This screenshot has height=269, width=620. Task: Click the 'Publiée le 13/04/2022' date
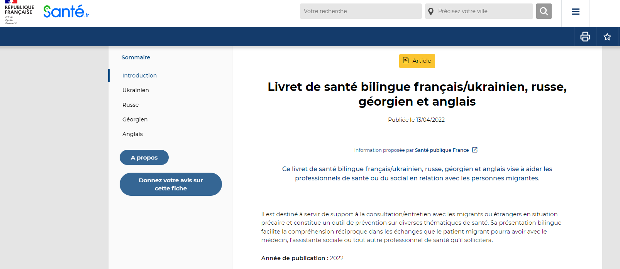point(416,120)
